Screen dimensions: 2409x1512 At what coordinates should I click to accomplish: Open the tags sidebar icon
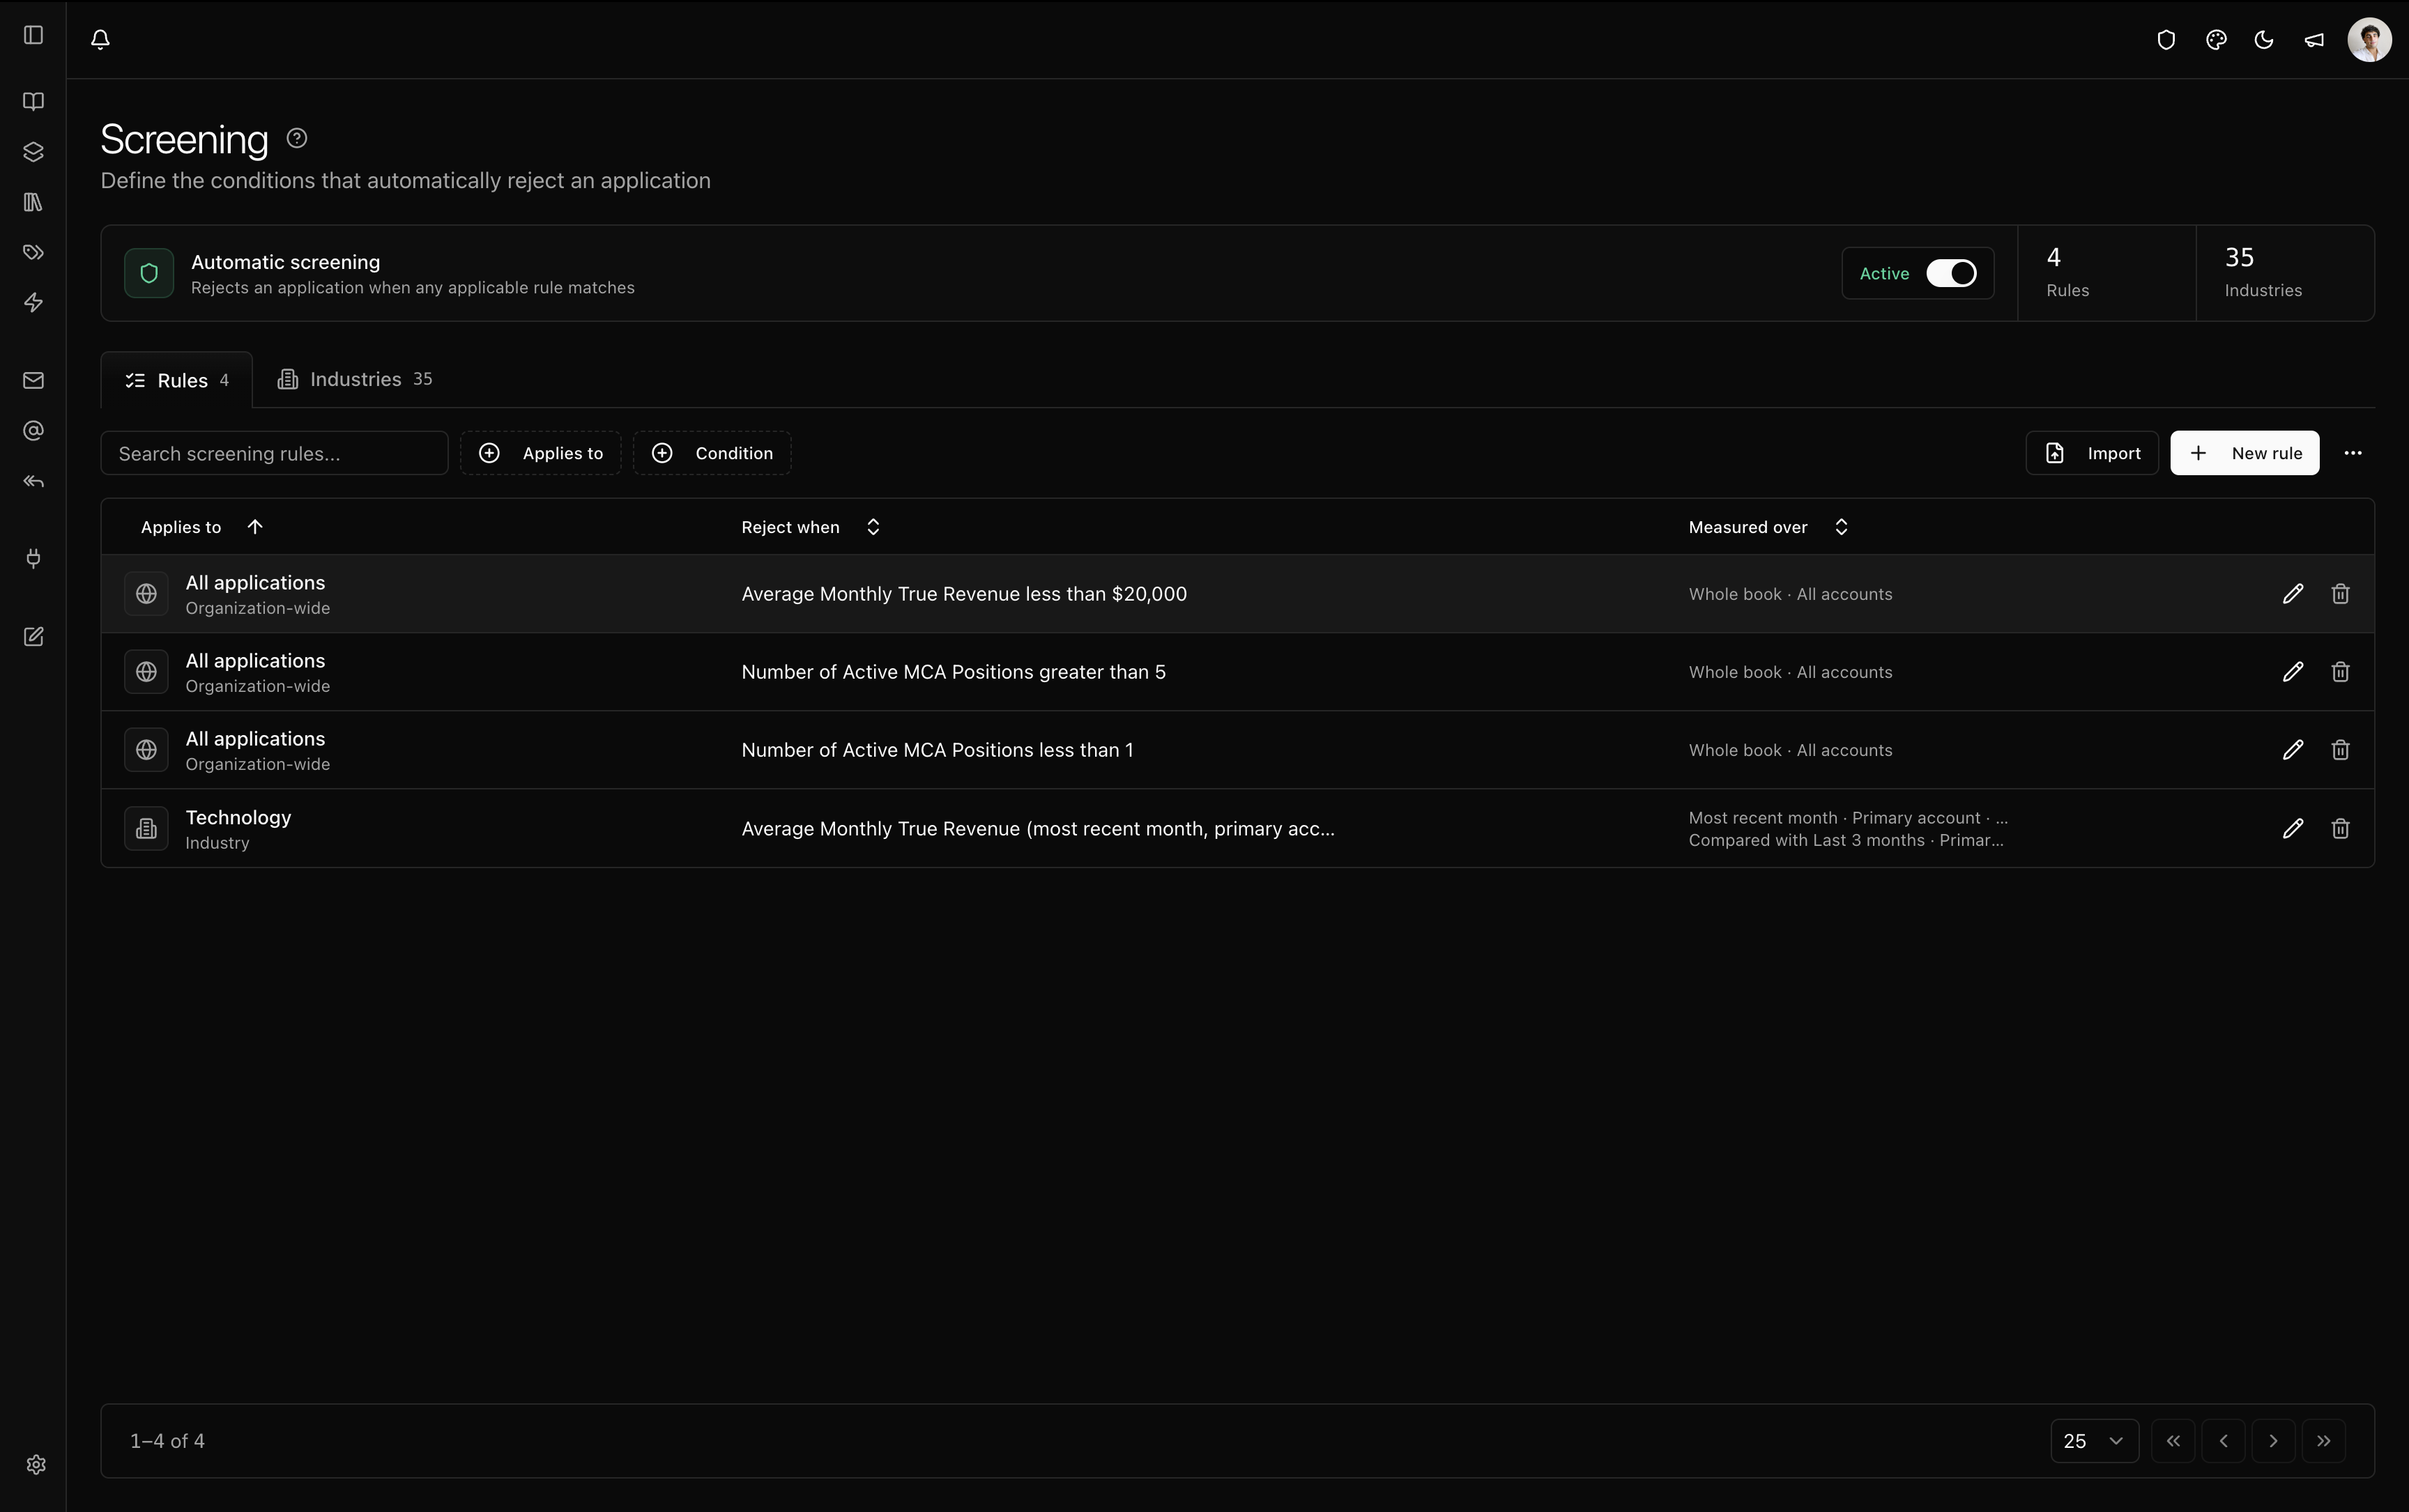33,252
